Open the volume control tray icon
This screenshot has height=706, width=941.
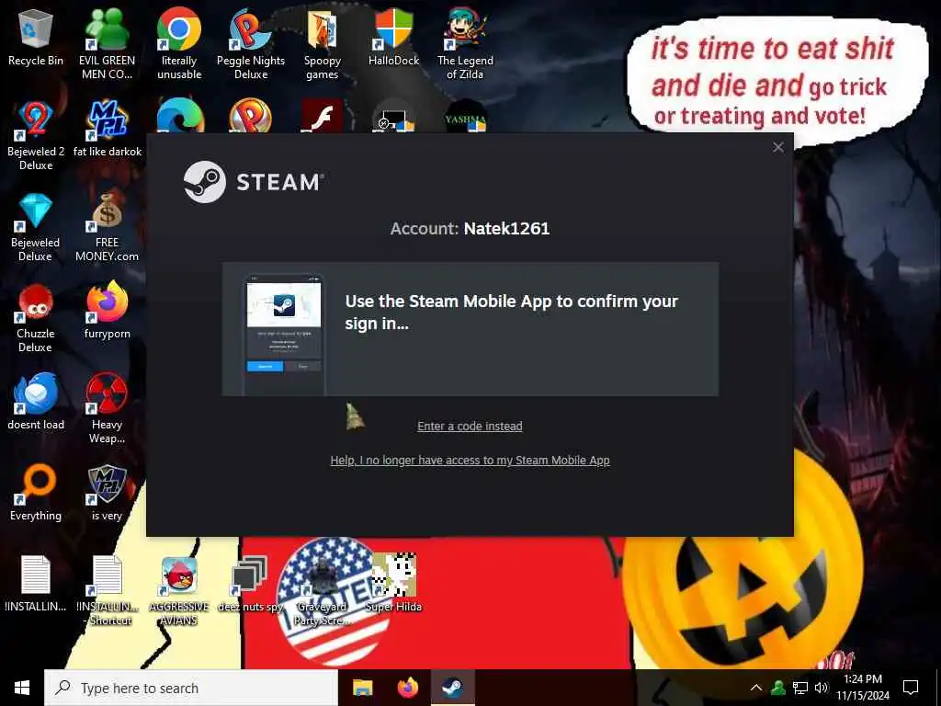(822, 688)
